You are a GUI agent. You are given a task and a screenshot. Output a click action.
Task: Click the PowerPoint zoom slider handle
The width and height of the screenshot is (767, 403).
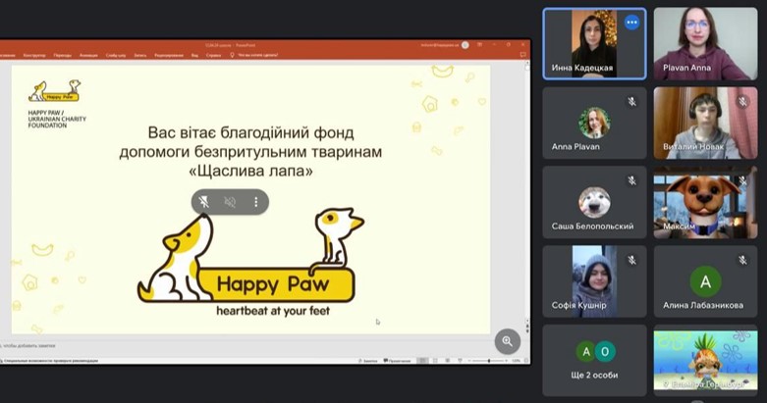[489, 361]
